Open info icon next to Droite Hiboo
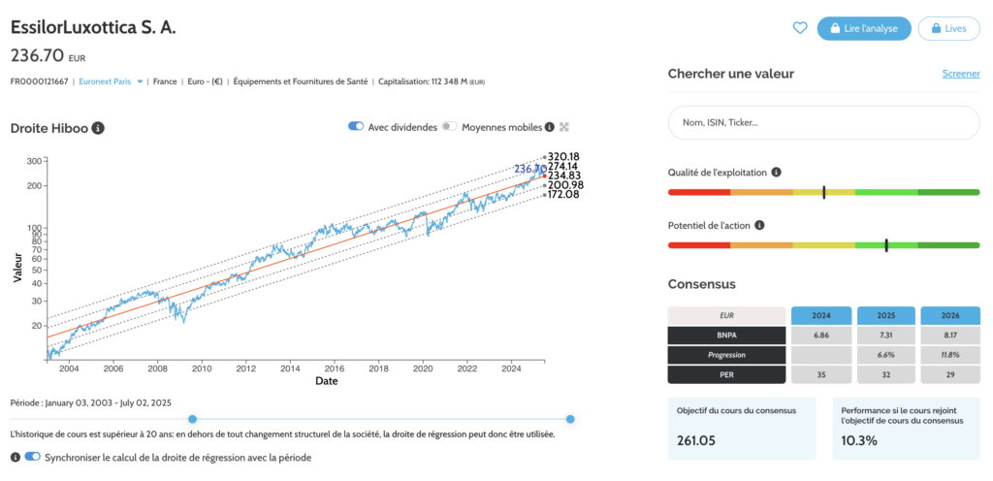 click(98, 128)
